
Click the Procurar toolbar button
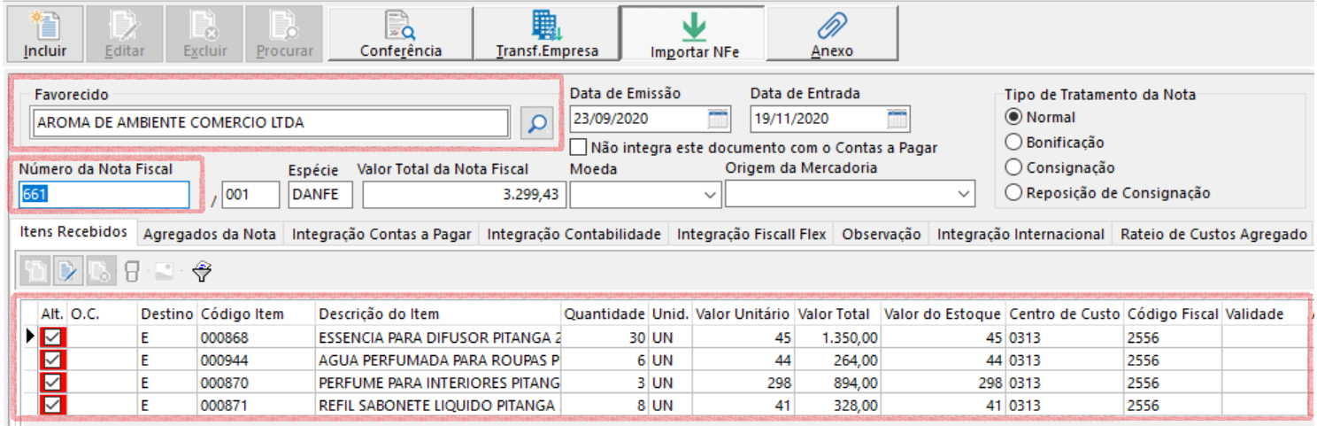tap(284, 34)
